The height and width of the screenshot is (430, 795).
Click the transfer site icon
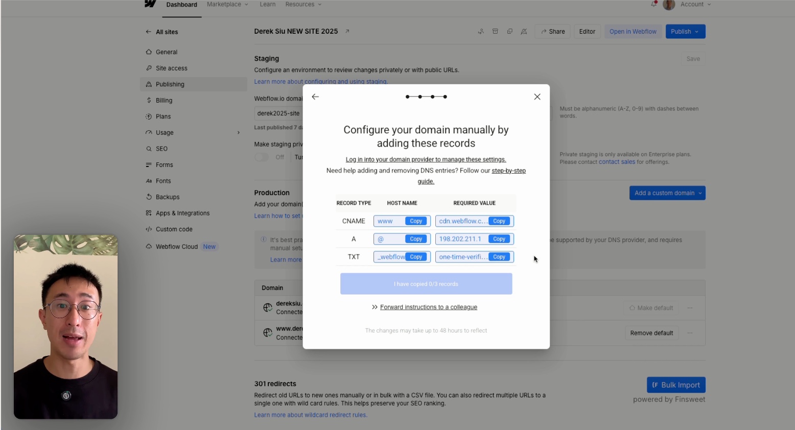481,31
